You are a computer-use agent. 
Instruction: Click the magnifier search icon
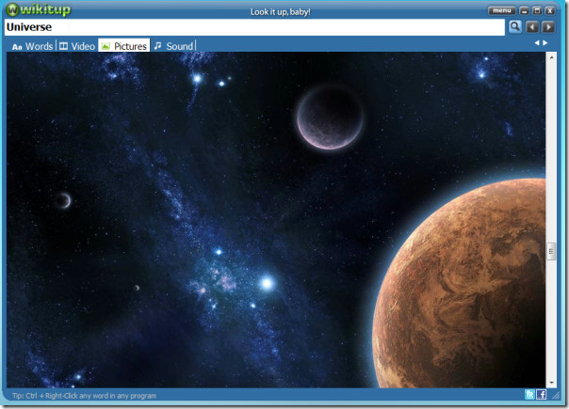tap(515, 27)
